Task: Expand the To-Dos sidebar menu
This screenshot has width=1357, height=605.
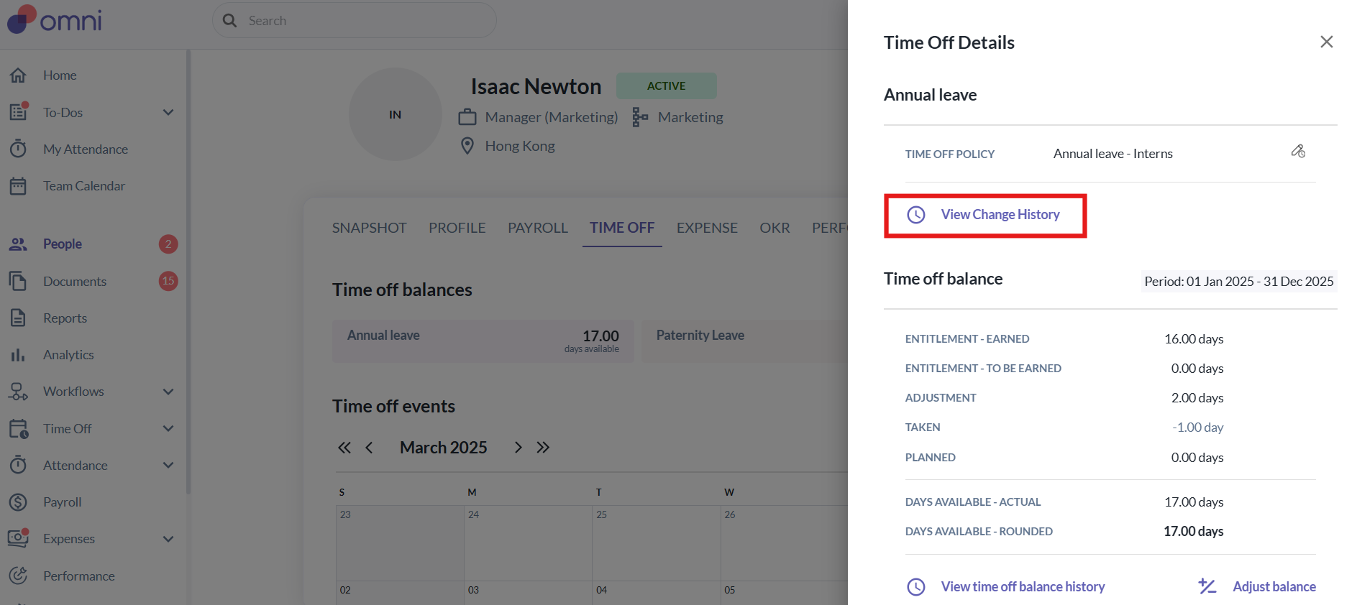Action: click(168, 113)
